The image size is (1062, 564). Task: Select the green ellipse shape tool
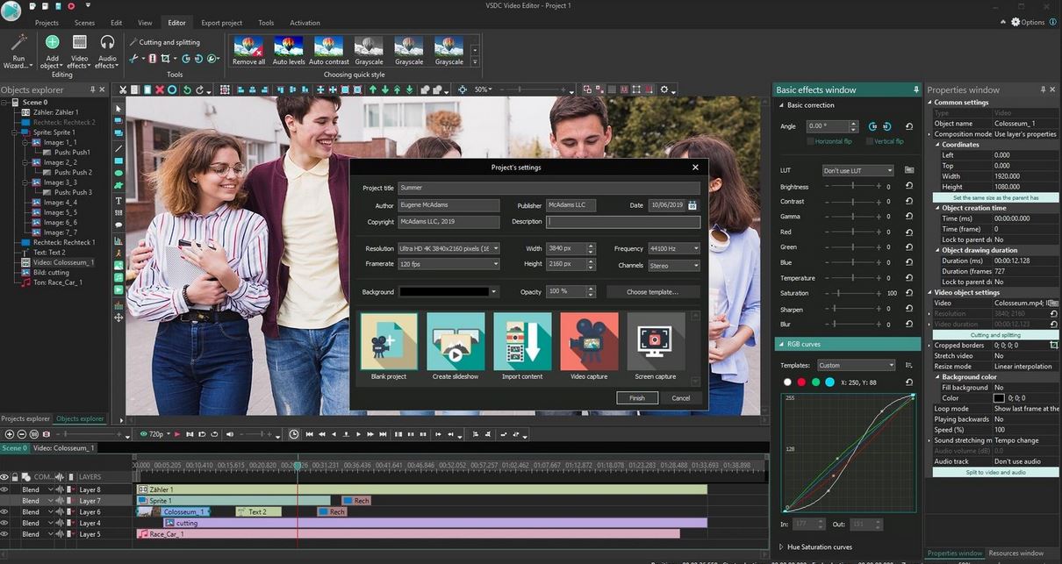tap(118, 174)
